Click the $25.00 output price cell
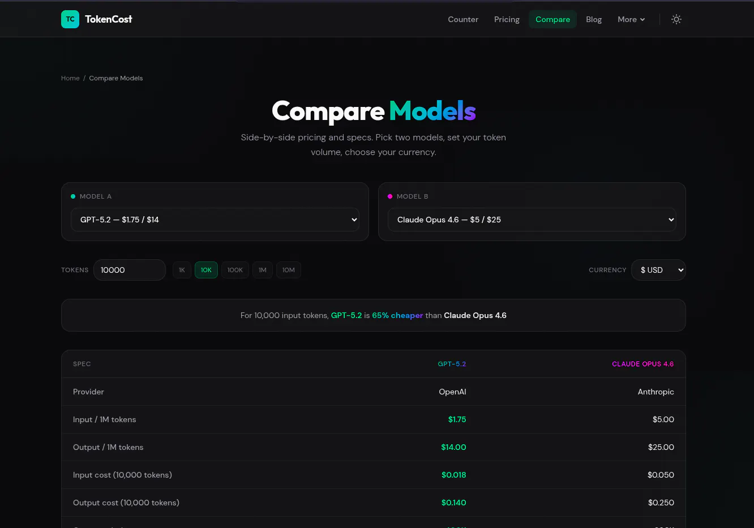 coord(661,447)
